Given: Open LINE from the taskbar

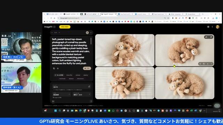Looking at the screenshot, I should click(109, 111).
